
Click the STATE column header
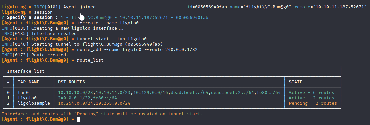click(296, 82)
